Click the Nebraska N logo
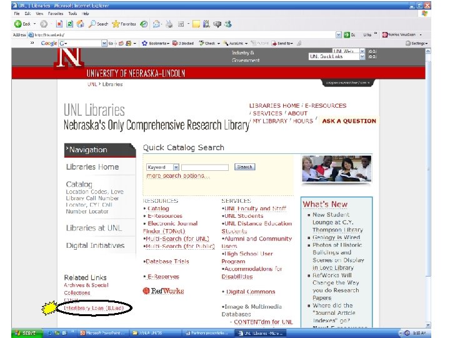The height and width of the screenshot is (338, 450). point(69,58)
